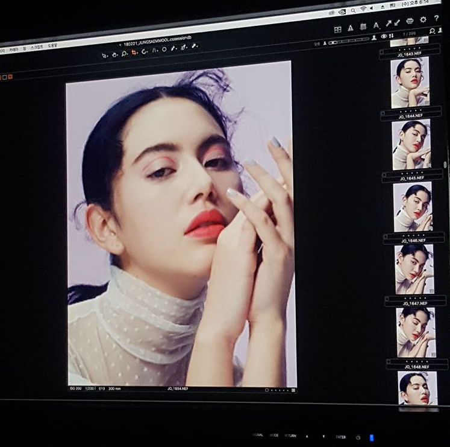
Task: Open the 도움말 menu
Action: pyautogui.click(x=52, y=45)
